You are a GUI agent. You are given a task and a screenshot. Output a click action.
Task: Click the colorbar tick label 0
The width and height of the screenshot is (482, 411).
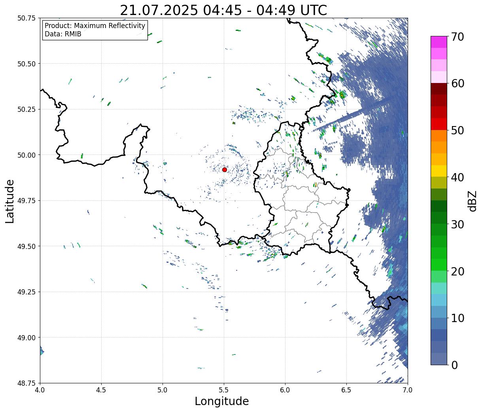pyautogui.click(x=454, y=365)
